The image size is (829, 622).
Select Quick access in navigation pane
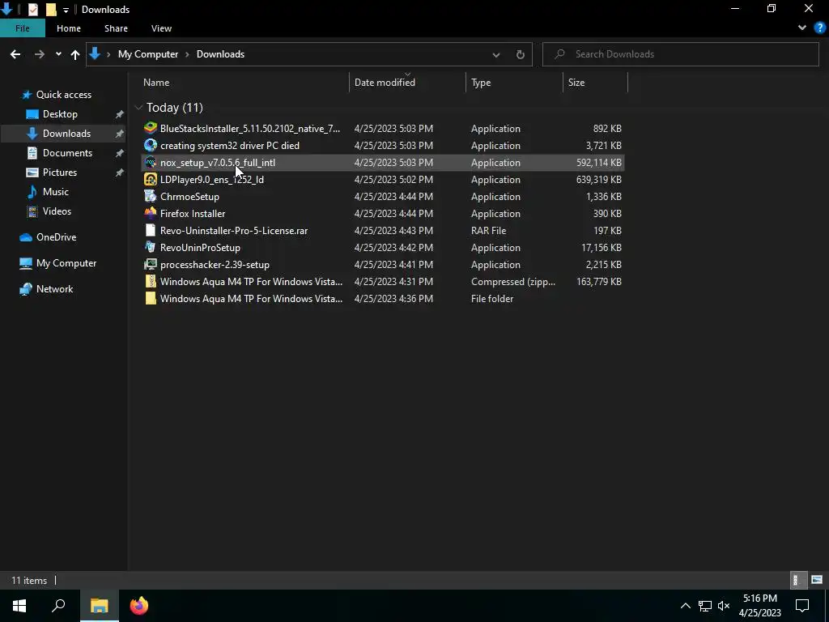click(x=63, y=95)
